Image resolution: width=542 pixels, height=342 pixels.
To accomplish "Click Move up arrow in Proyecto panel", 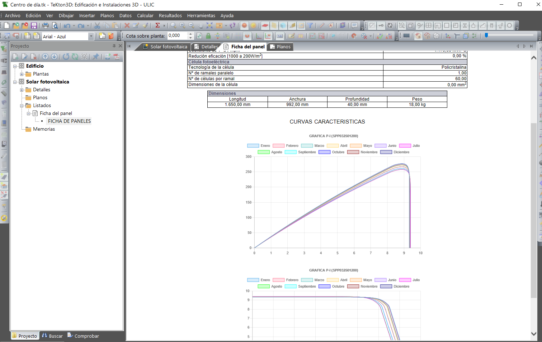I will 45,57.
